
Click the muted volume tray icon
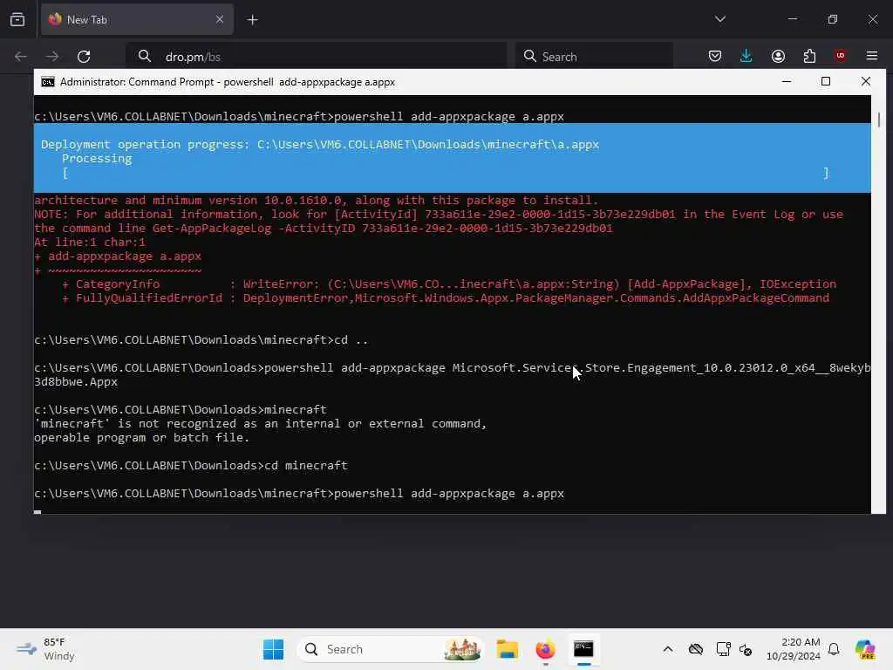coord(746,649)
